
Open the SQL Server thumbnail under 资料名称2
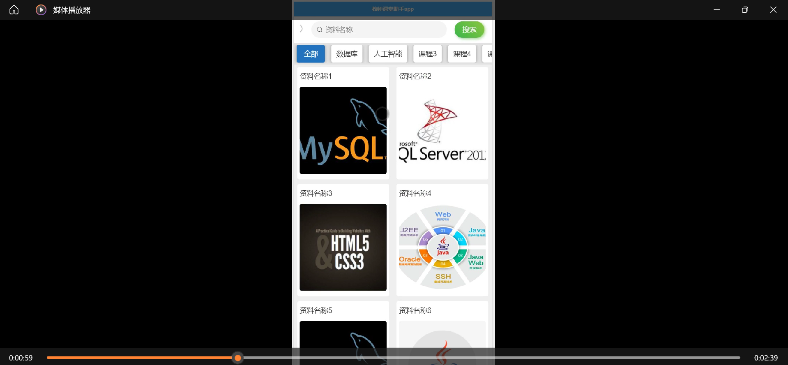tap(442, 130)
